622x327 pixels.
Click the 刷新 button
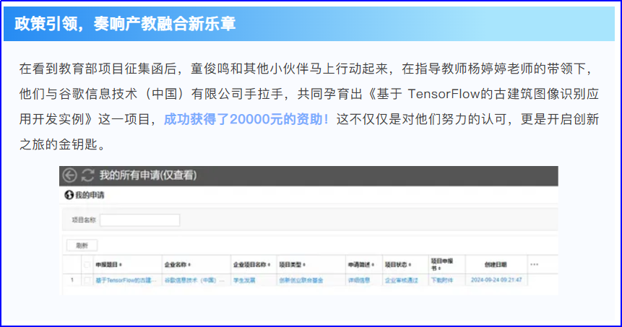[82, 245]
